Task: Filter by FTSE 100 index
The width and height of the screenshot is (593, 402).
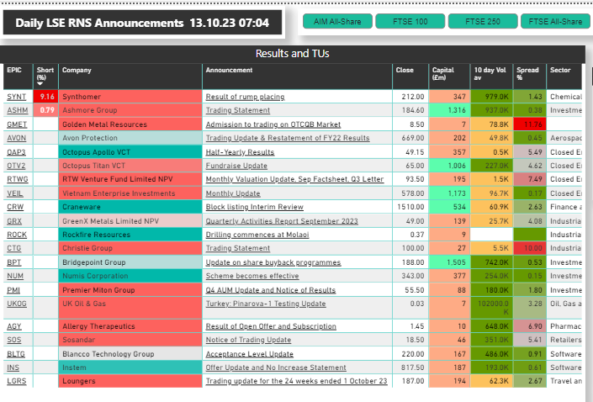Action: tap(410, 22)
